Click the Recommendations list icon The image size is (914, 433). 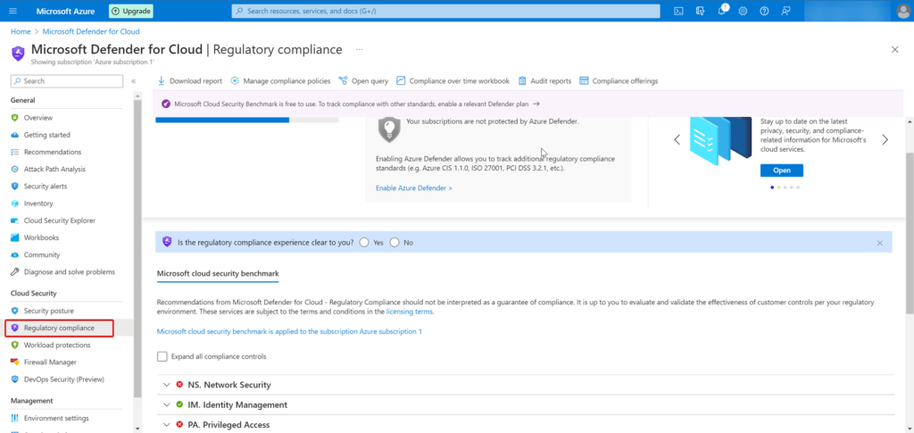pyautogui.click(x=15, y=152)
